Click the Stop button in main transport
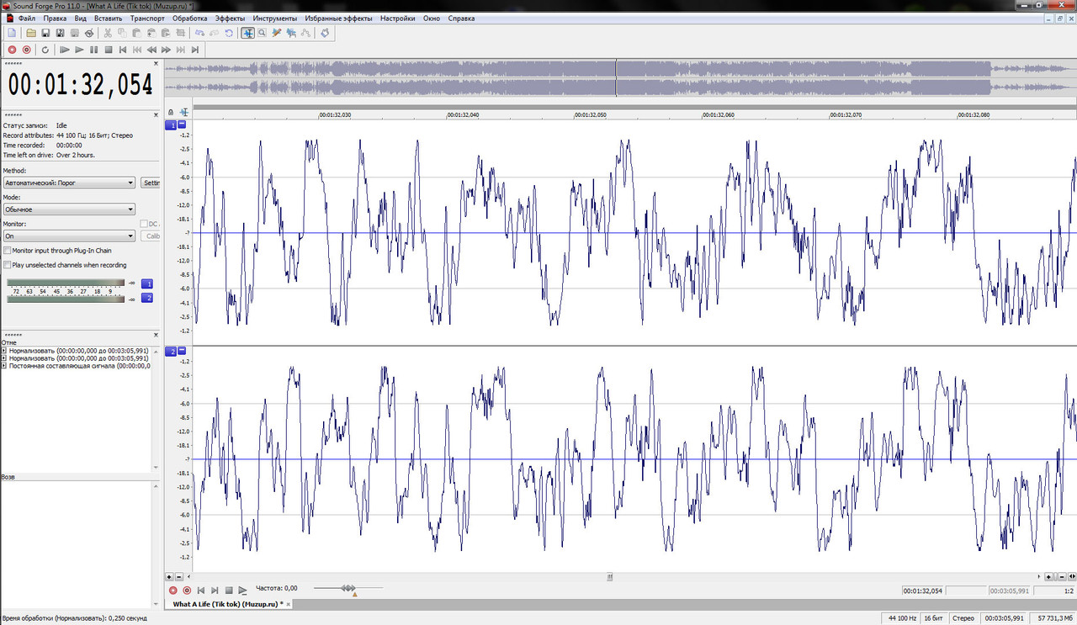The width and height of the screenshot is (1077, 625). (109, 50)
